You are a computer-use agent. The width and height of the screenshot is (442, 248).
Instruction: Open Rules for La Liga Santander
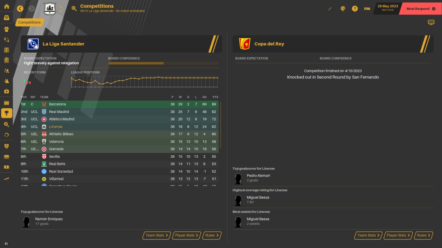(x=212, y=235)
